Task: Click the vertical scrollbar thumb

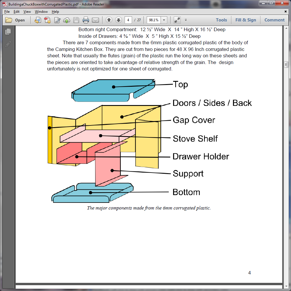Action: pos(286,65)
